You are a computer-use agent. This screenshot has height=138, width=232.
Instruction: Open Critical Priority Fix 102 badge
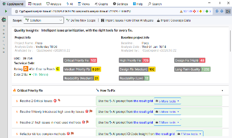[x=80, y=60]
